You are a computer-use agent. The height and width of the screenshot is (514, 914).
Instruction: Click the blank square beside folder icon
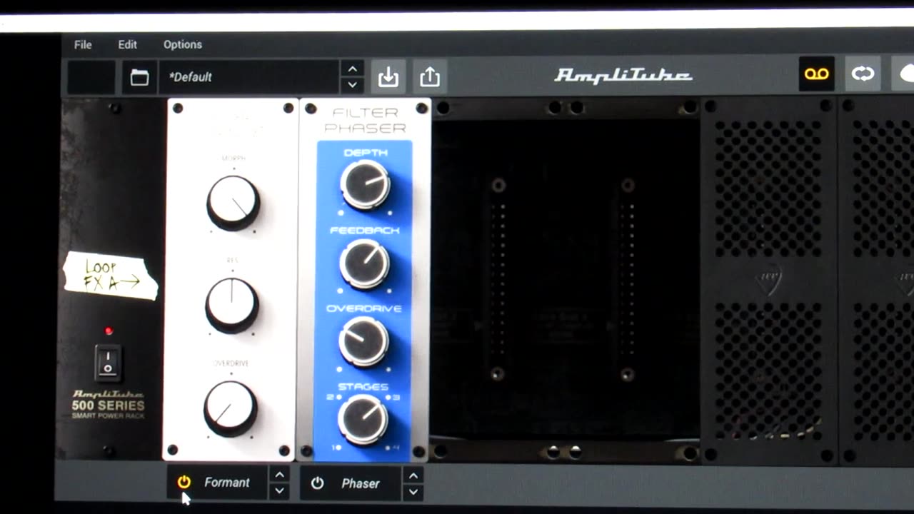91,77
